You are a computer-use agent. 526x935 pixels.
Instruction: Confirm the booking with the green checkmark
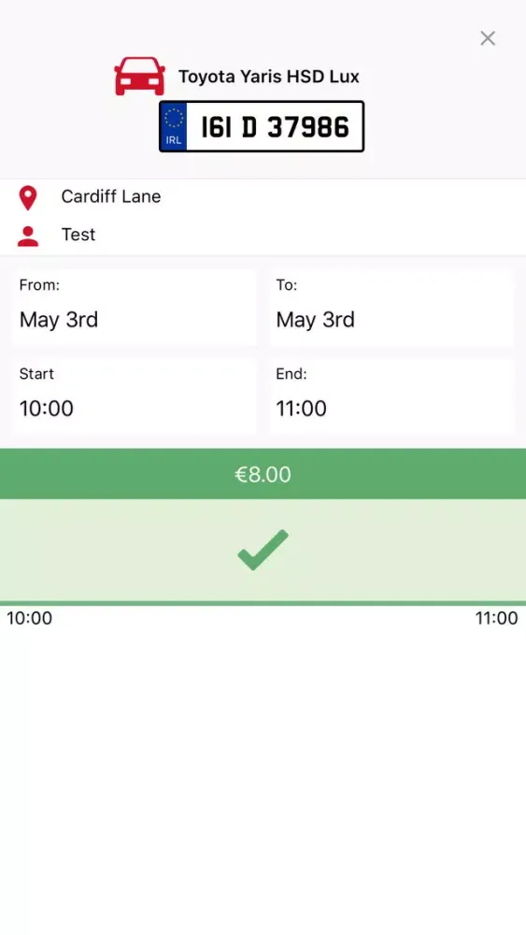(263, 550)
